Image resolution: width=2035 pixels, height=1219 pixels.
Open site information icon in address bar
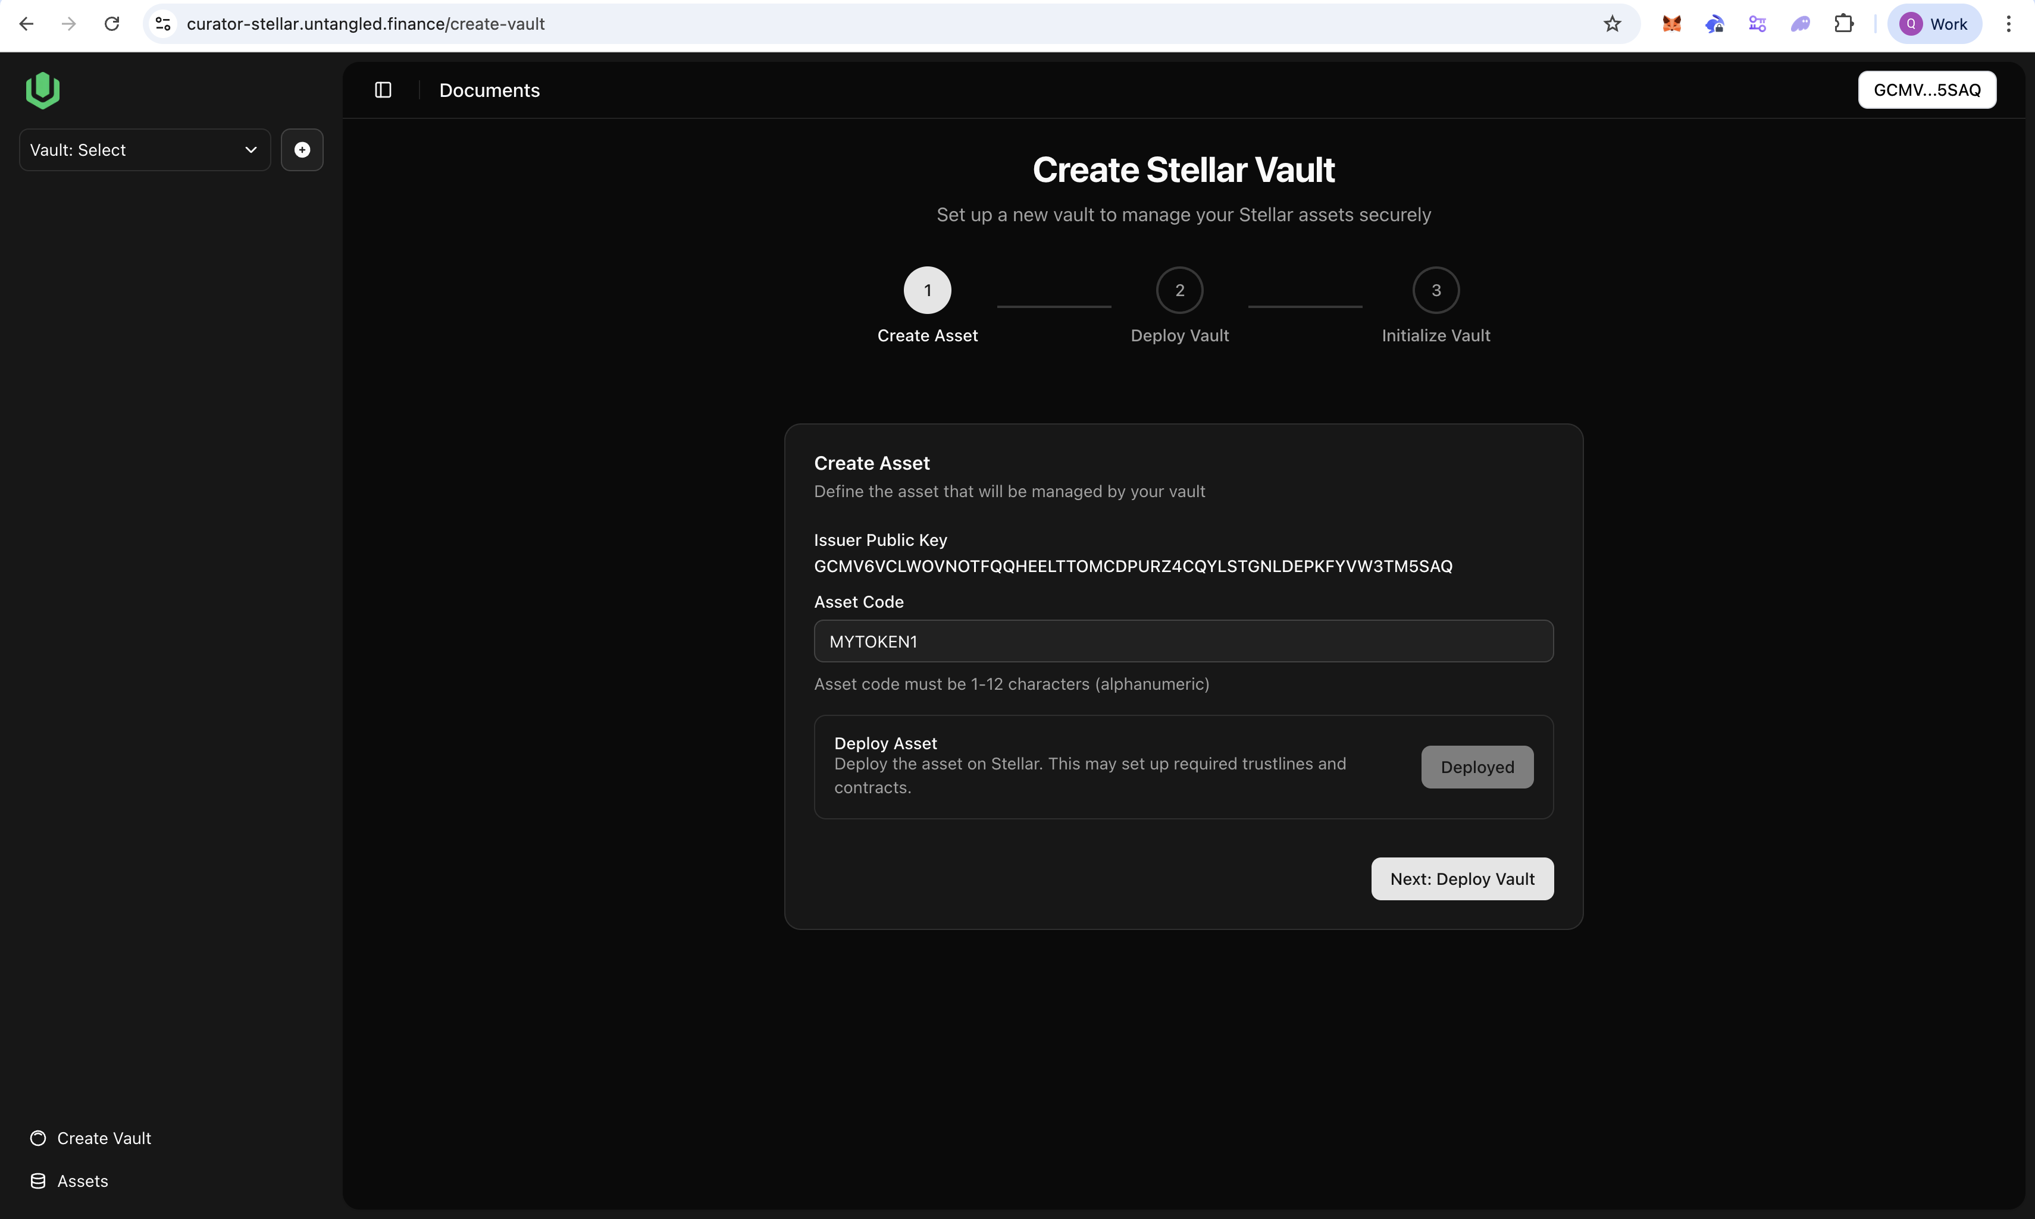[164, 24]
